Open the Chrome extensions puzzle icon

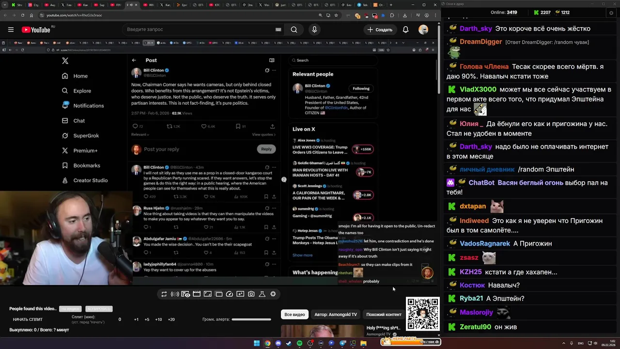pyautogui.click(x=392, y=15)
